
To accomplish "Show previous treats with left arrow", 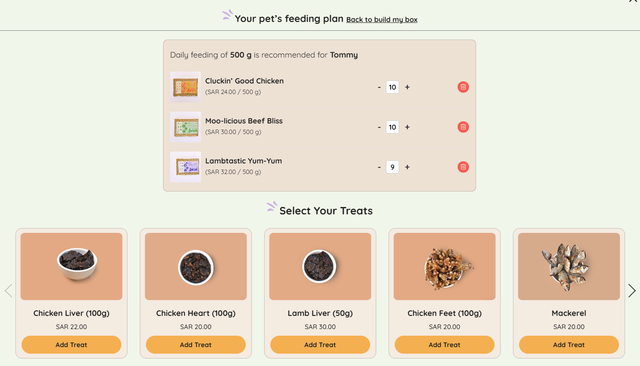I will (8, 290).
